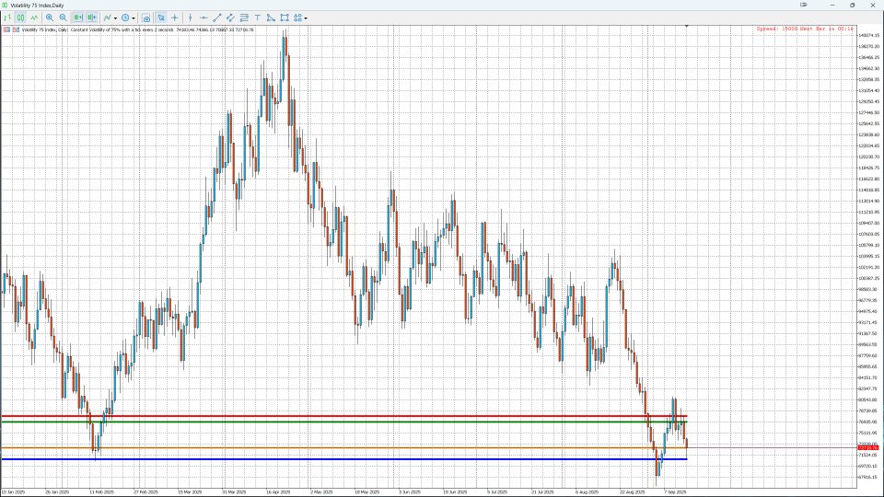Click the Spread Next Bar info text
884x497 pixels.
click(x=805, y=29)
